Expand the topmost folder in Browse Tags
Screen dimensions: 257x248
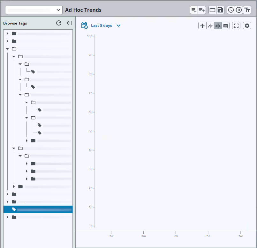7,33
